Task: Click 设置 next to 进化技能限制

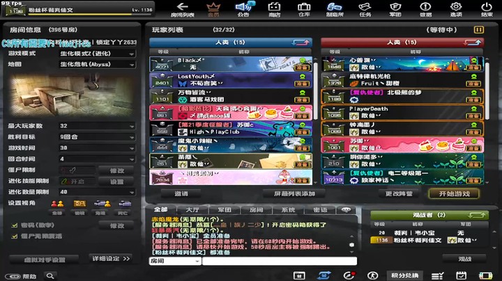Action: (x=116, y=182)
